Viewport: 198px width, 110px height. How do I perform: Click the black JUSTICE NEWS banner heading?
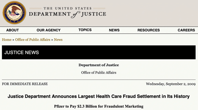coord(22,52)
